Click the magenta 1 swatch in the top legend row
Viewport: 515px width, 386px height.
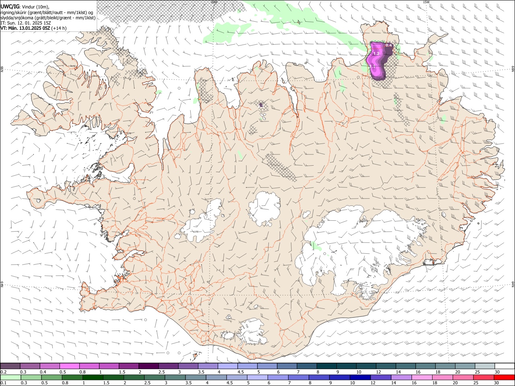click(109, 366)
